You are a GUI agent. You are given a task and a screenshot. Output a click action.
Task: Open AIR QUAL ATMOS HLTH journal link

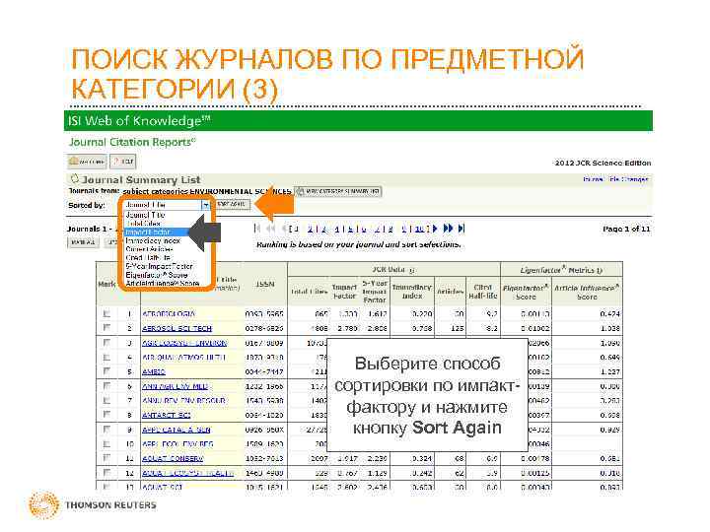[x=183, y=358]
